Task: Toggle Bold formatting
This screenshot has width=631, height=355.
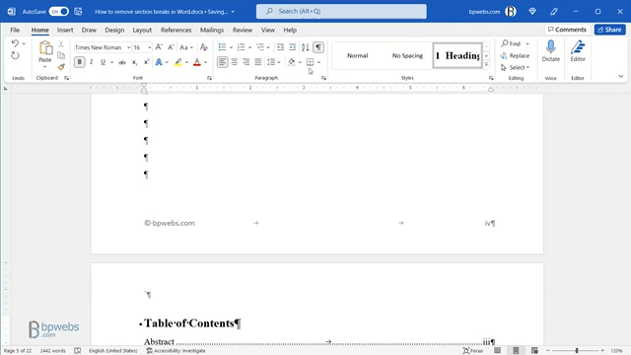Action: (79, 62)
